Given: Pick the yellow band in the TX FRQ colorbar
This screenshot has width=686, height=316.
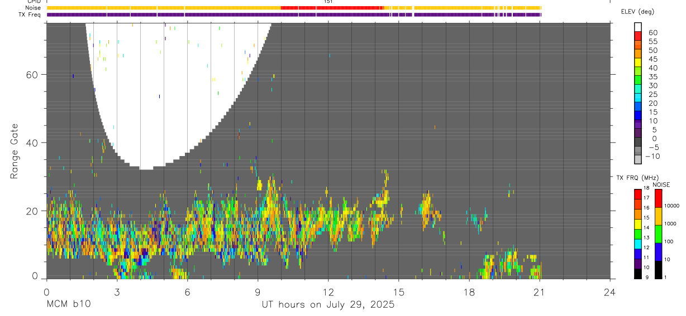Looking at the screenshot, I should (638, 224).
